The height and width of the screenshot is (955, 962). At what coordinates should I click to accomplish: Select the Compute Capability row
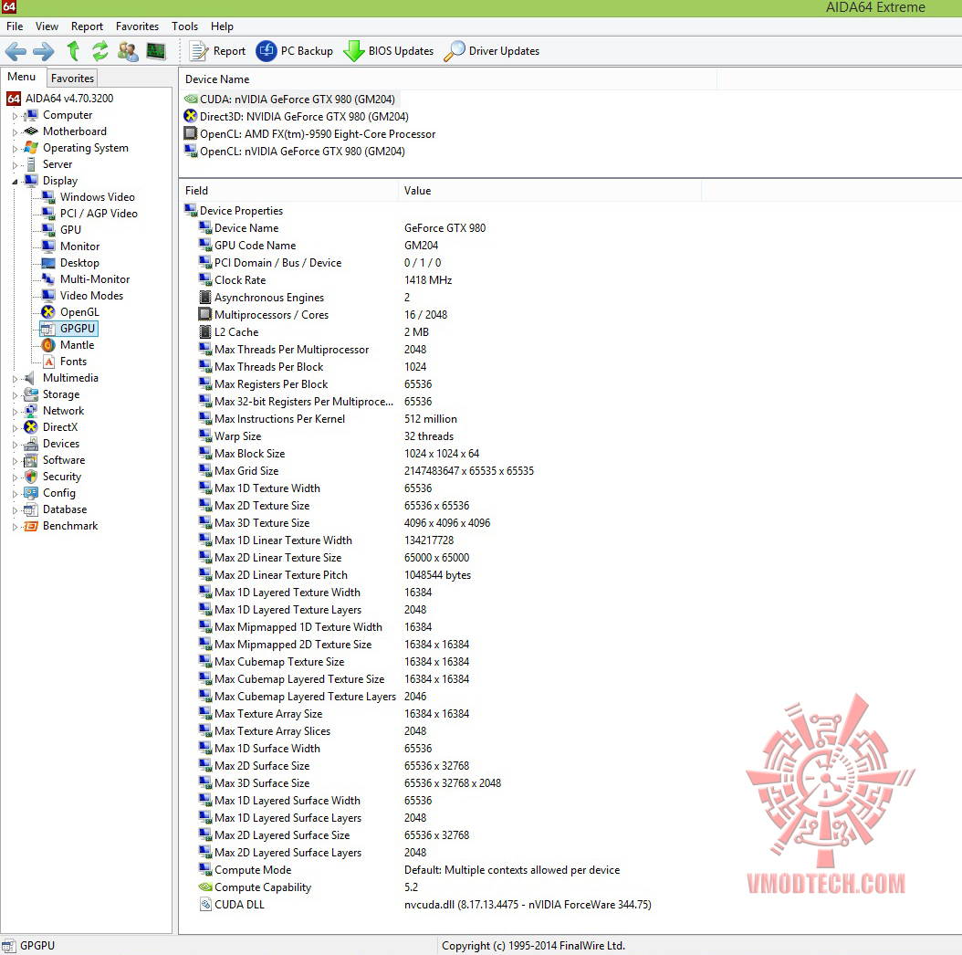[x=309, y=887]
